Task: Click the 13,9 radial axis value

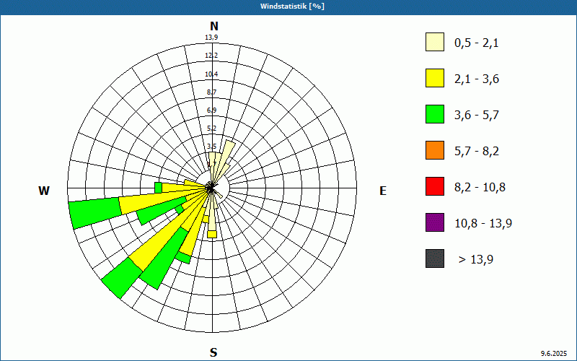Action: coord(211,38)
